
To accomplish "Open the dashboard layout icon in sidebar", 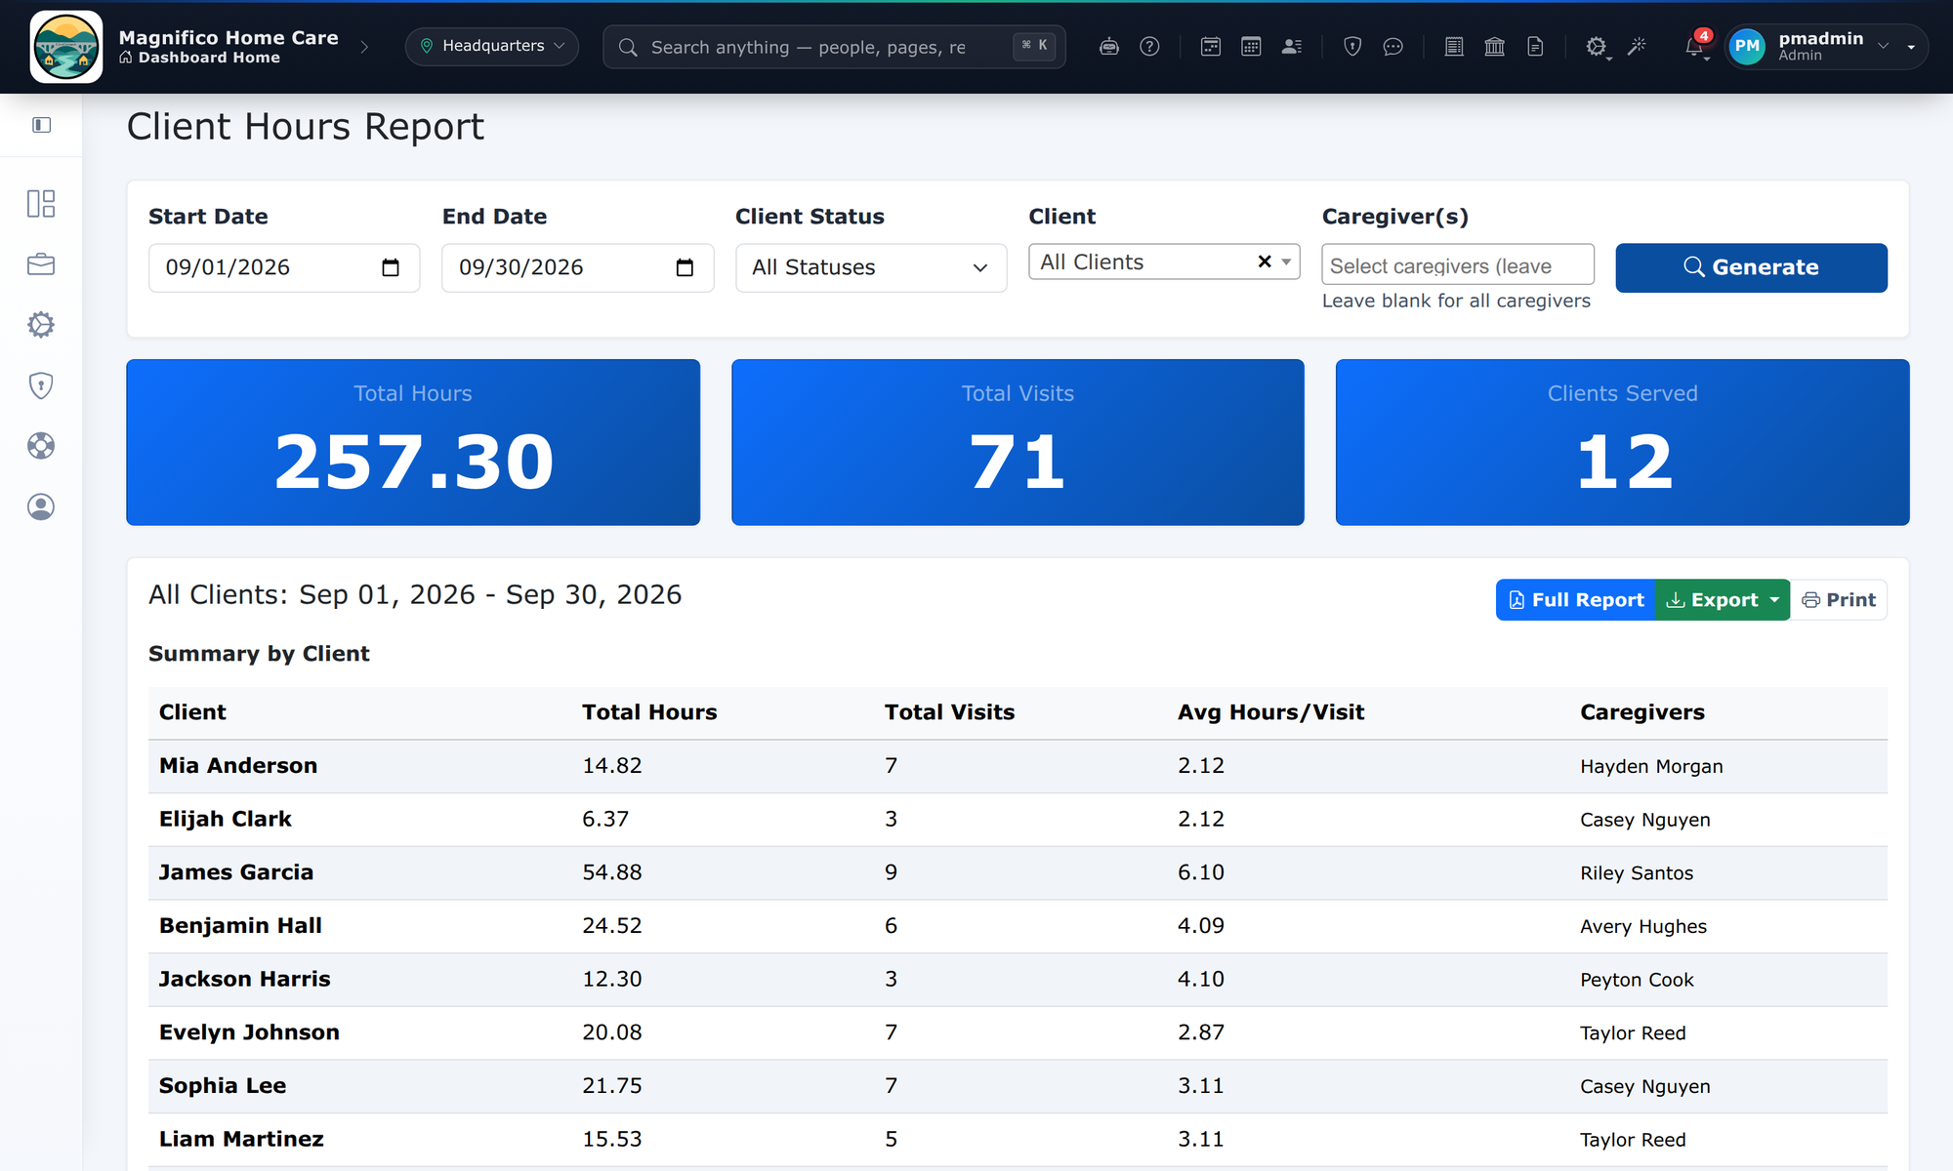I will [x=41, y=203].
